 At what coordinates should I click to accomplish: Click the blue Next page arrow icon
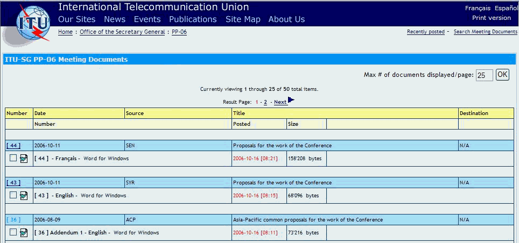[x=291, y=100]
